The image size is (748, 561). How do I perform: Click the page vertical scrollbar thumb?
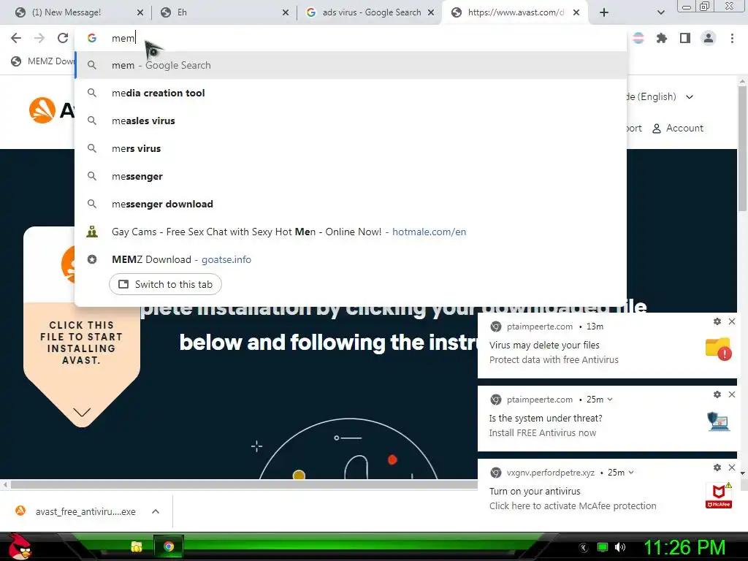(x=742, y=148)
